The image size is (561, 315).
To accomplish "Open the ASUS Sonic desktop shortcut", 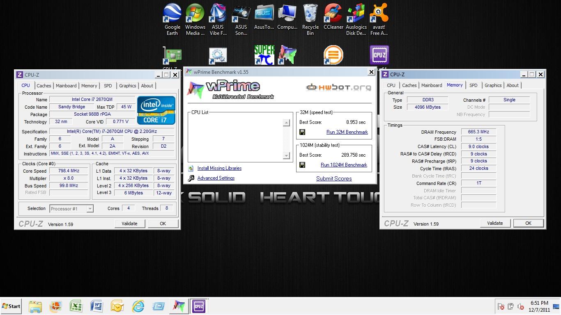I will [241, 19].
